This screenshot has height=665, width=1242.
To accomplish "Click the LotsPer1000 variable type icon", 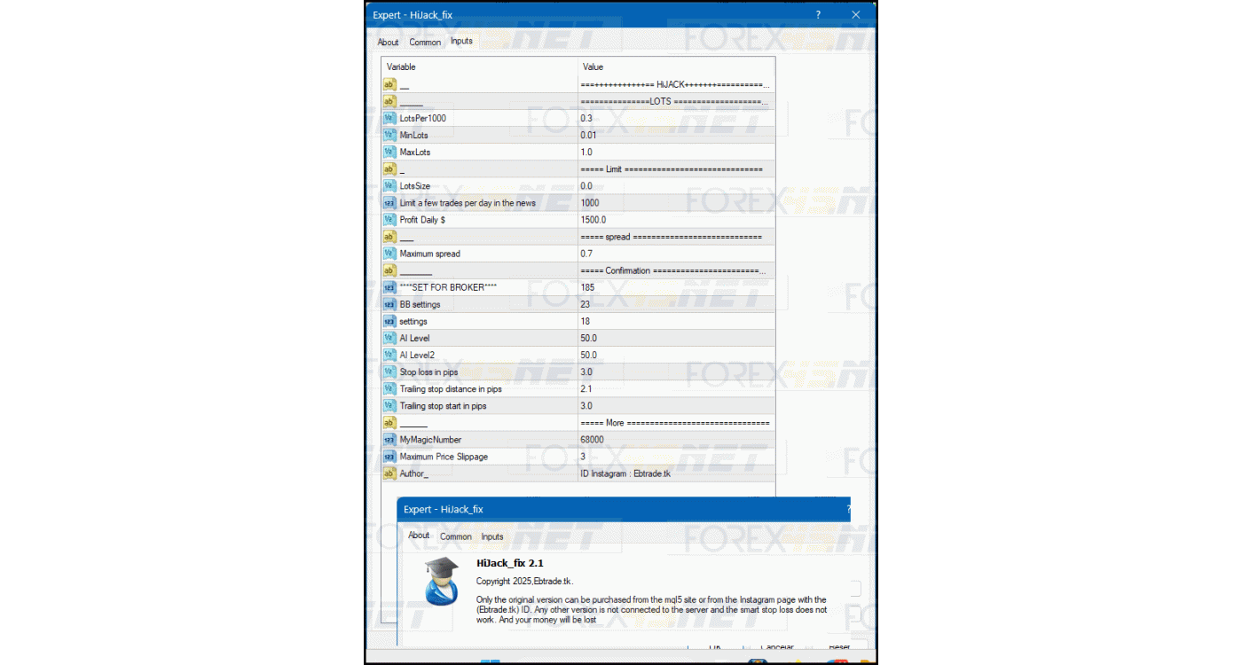I will pyautogui.click(x=389, y=118).
